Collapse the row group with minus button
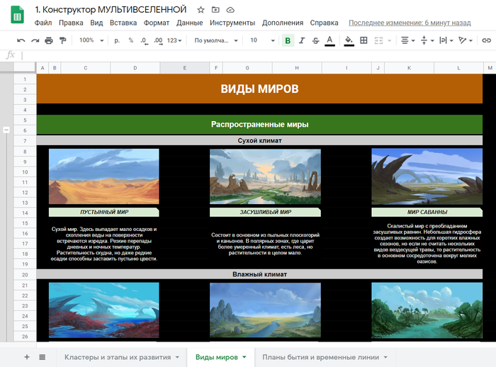Viewport: 496px width, 367px height. point(6,130)
